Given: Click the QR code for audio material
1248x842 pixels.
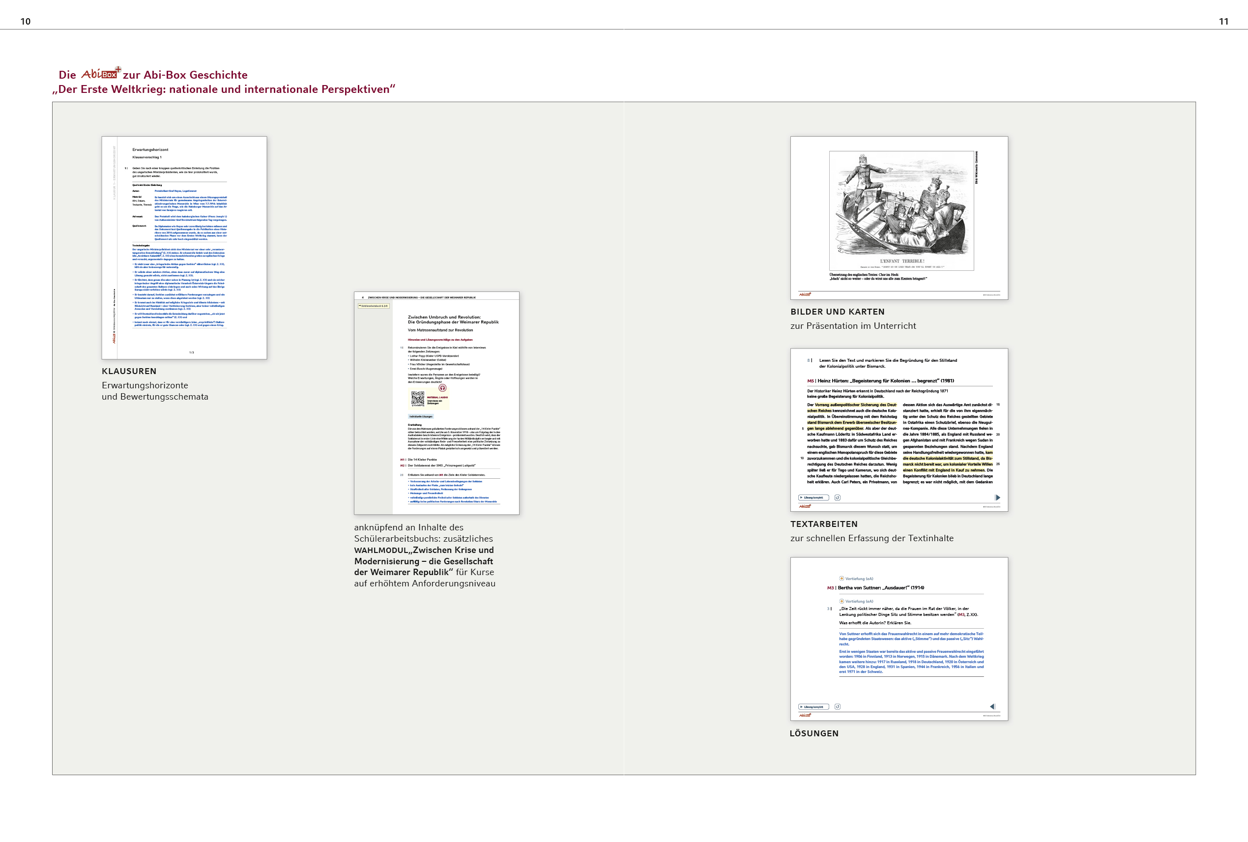Looking at the screenshot, I should 417,399.
